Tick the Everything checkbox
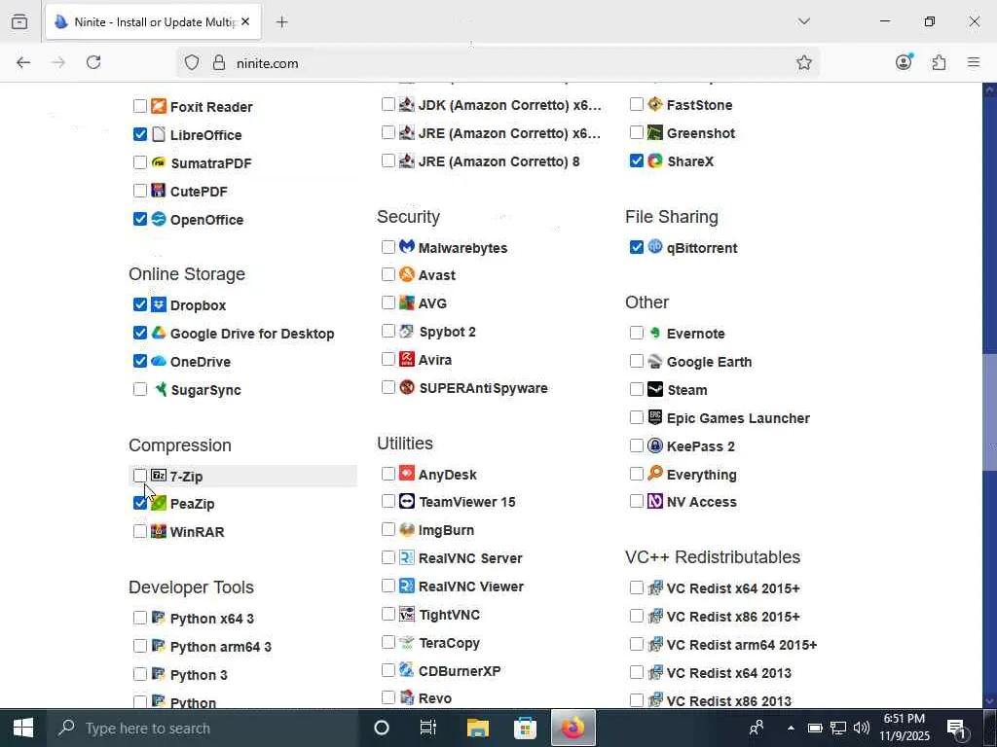This screenshot has width=997, height=747. (637, 474)
